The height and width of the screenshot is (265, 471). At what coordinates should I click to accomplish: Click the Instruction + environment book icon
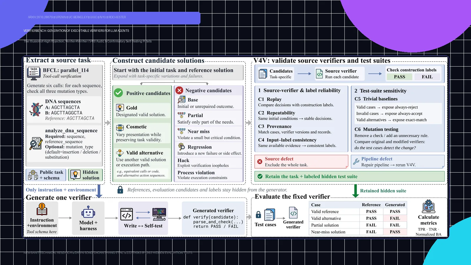[42, 210]
